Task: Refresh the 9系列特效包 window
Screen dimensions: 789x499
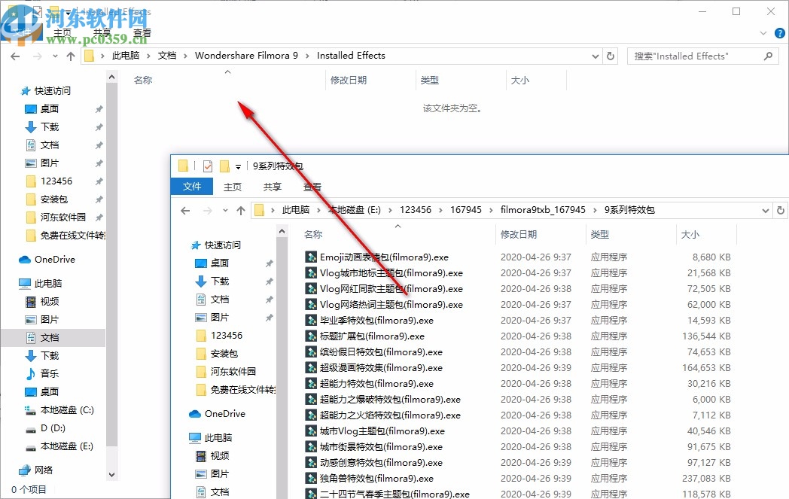Action: point(781,210)
